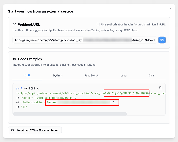
Task: Switch to the JavaScript tab
Action: pos(91,76)
